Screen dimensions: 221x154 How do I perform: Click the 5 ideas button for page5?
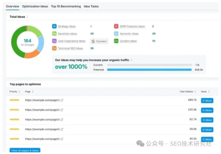[x=207, y=139]
